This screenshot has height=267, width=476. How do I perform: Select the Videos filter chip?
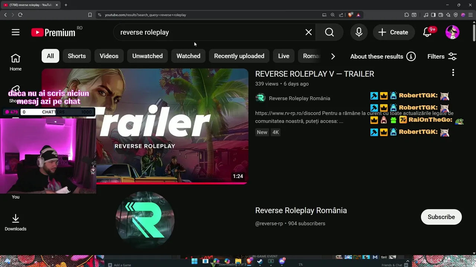tap(109, 56)
